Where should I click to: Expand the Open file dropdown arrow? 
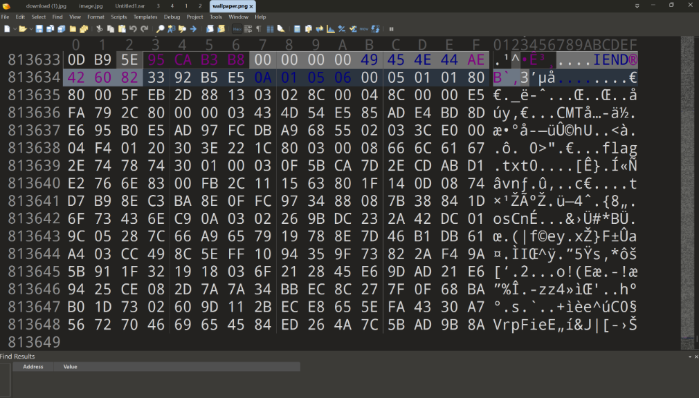click(30, 29)
